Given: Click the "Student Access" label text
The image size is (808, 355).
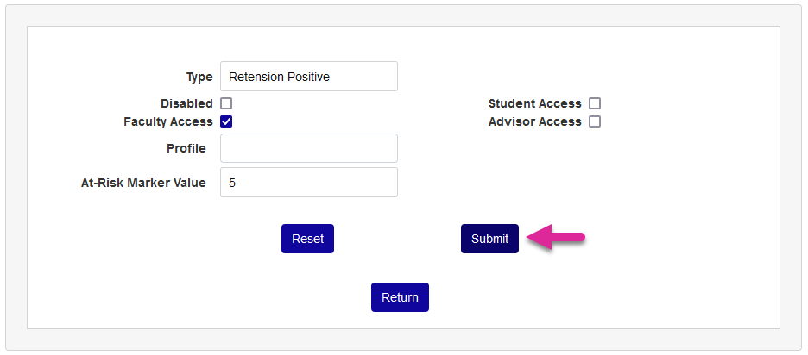Looking at the screenshot, I should (x=535, y=103).
